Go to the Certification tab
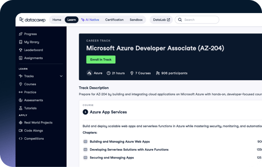This screenshot has height=167, width=262. [114, 20]
